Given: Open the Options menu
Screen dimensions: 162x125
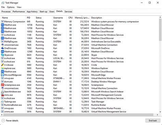Looking at the screenshot, I should click(x=11, y=7).
